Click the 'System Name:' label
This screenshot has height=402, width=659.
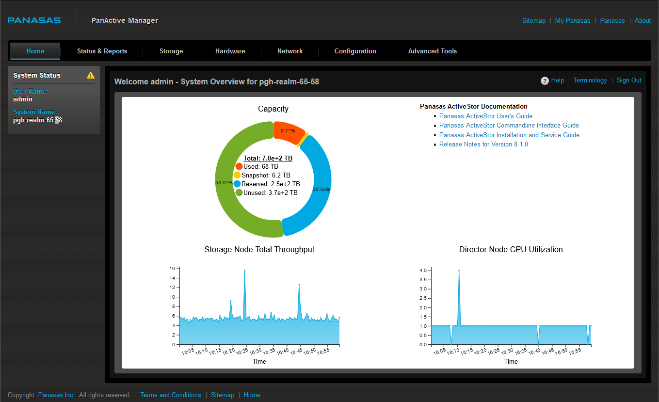[x=35, y=112]
